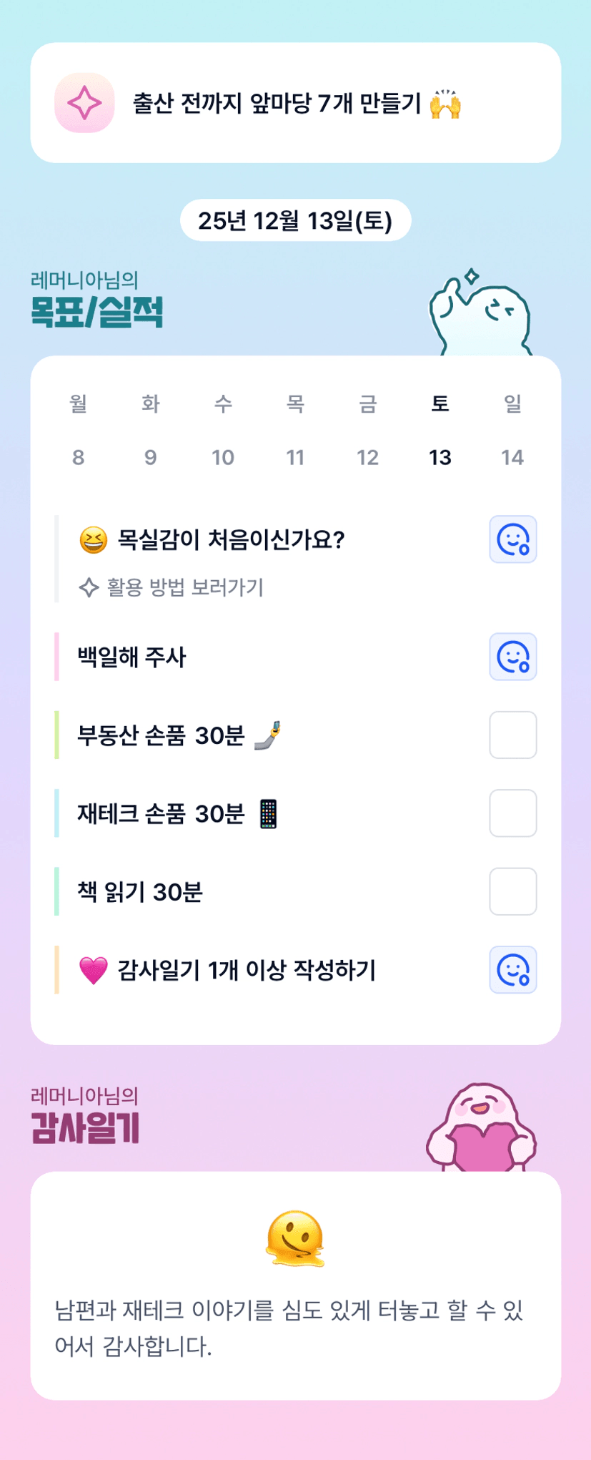Open the 25년 12월 13일(토) date picker
The image size is (591, 1460).
pyautogui.click(x=295, y=220)
